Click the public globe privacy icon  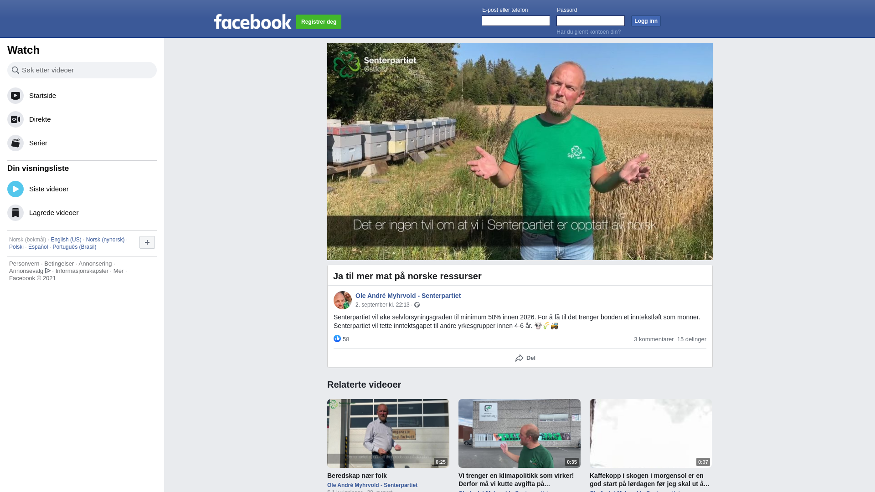417,305
